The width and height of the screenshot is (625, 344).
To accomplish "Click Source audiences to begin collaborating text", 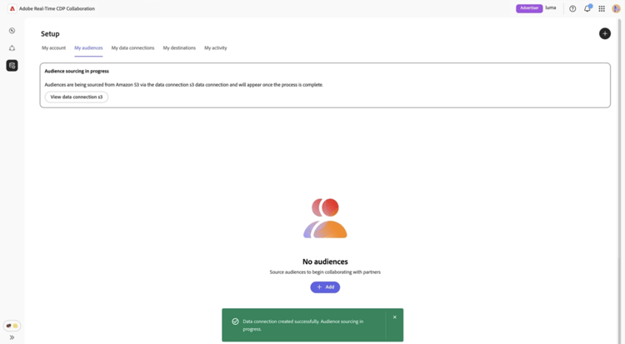I will point(325,272).
